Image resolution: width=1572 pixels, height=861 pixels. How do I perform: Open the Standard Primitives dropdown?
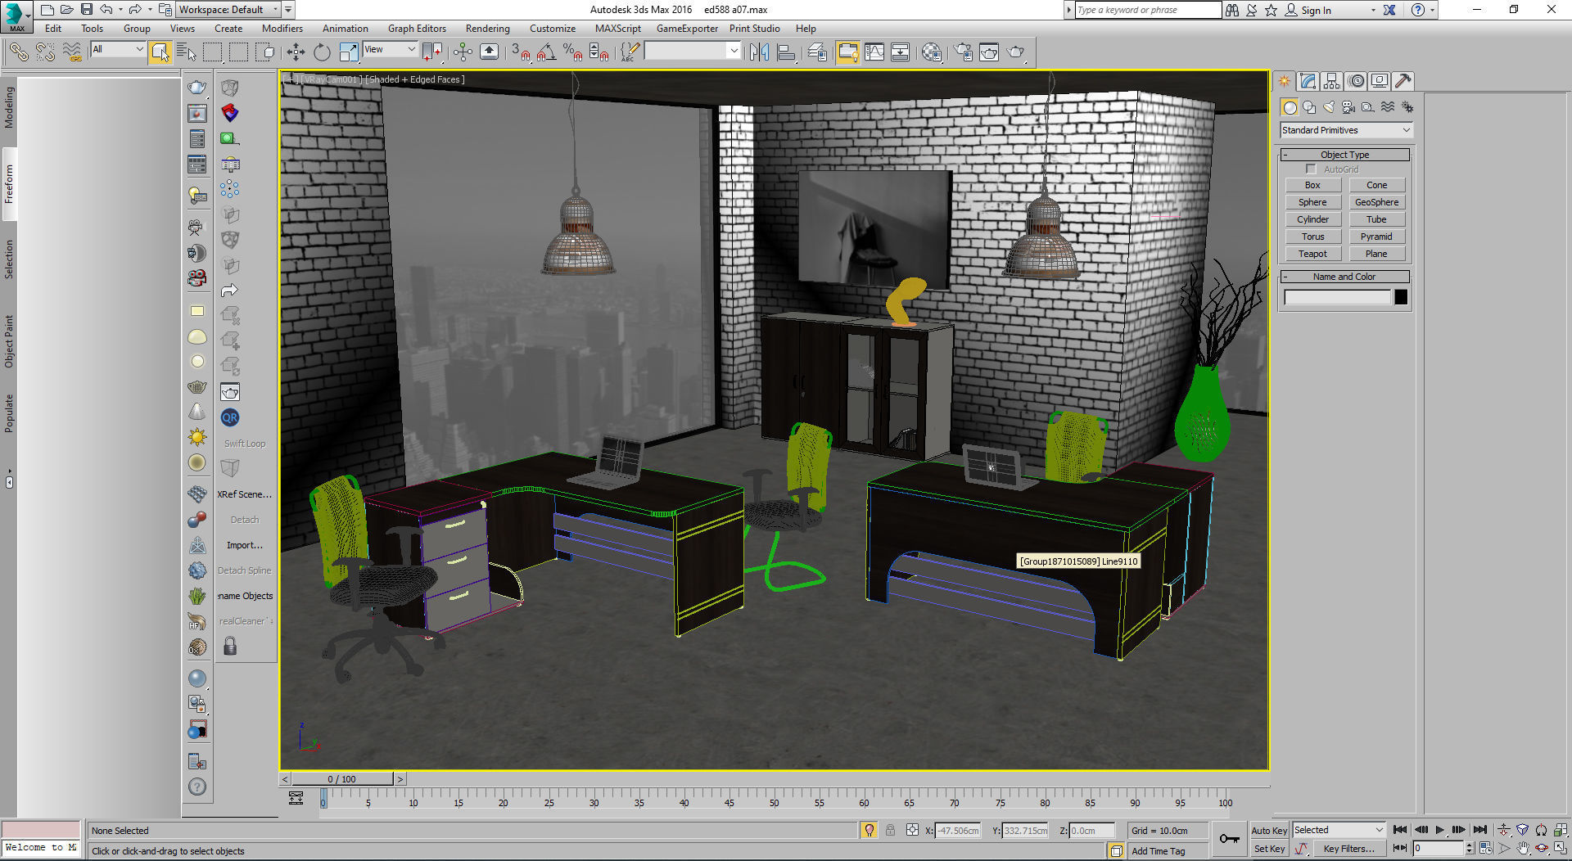pos(1346,130)
